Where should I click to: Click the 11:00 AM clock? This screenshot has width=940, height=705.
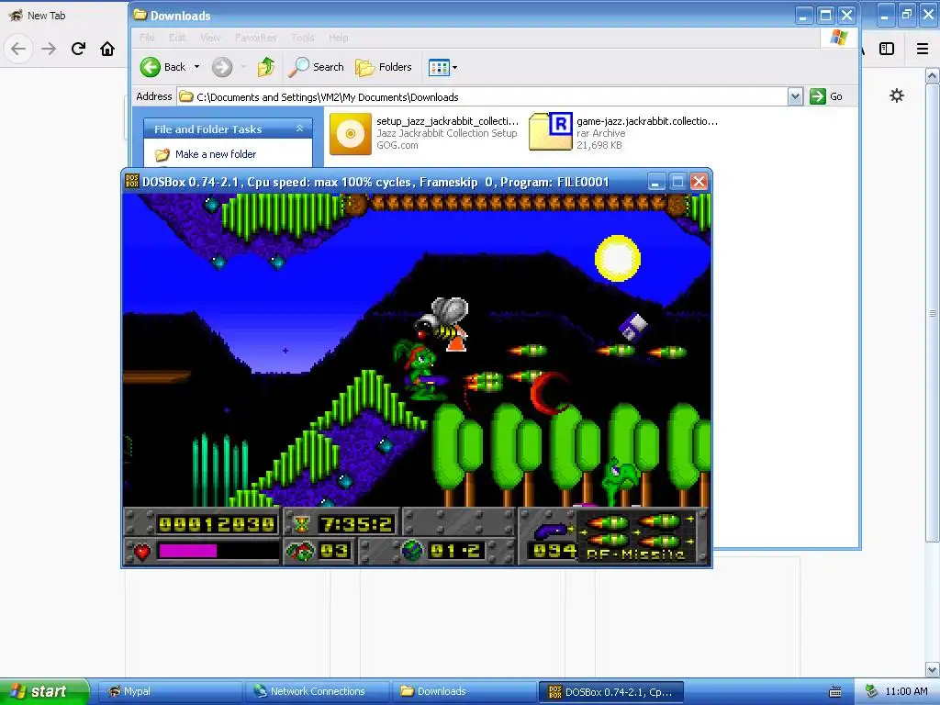pyautogui.click(x=906, y=691)
